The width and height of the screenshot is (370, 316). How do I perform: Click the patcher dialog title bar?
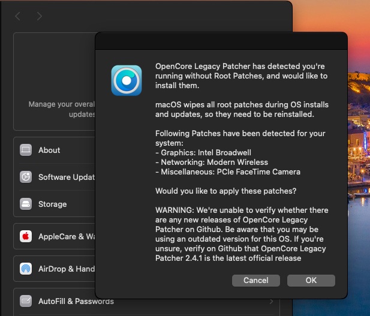click(221, 41)
